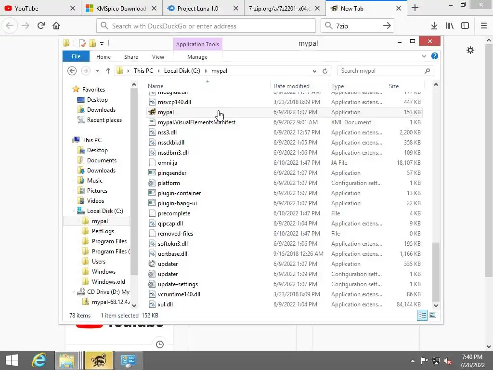Expand the address bar history dropdown
Screen dimensions: 493x370
[314, 71]
